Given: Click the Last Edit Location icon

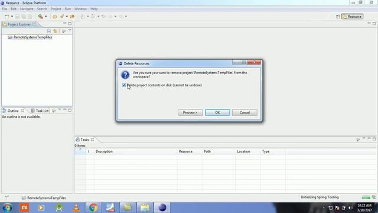Looking at the screenshot, I should pyautogui.click(x=104, y=17).
